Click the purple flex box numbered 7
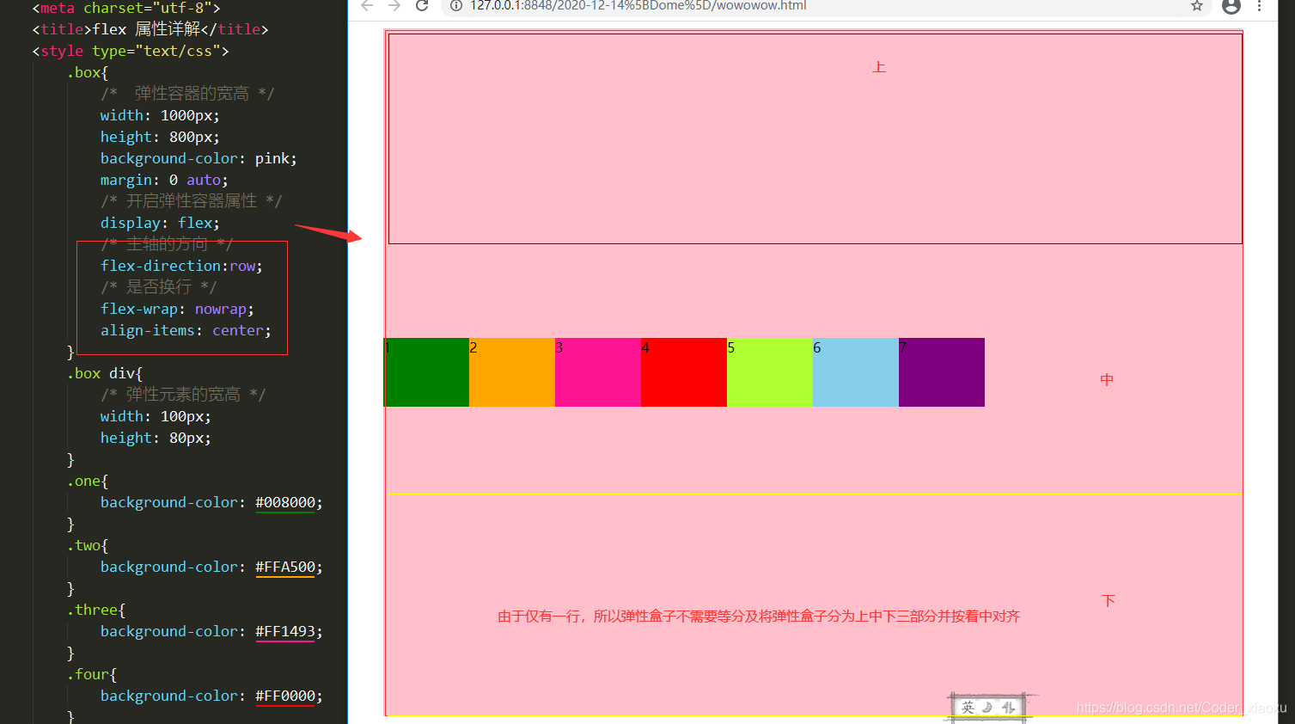The image size is (1295, 724). 942,372
